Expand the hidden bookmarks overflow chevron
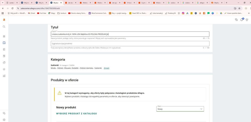This screenshot has height=122, width=251. coord(249,13)
